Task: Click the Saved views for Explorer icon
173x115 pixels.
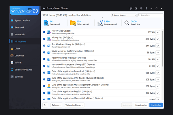Action: (49, 52)
